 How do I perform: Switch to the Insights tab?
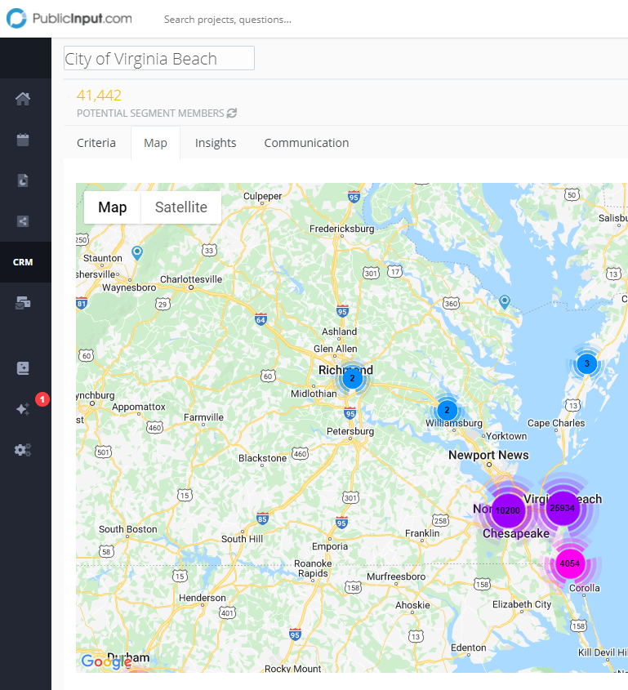(216, 143)
